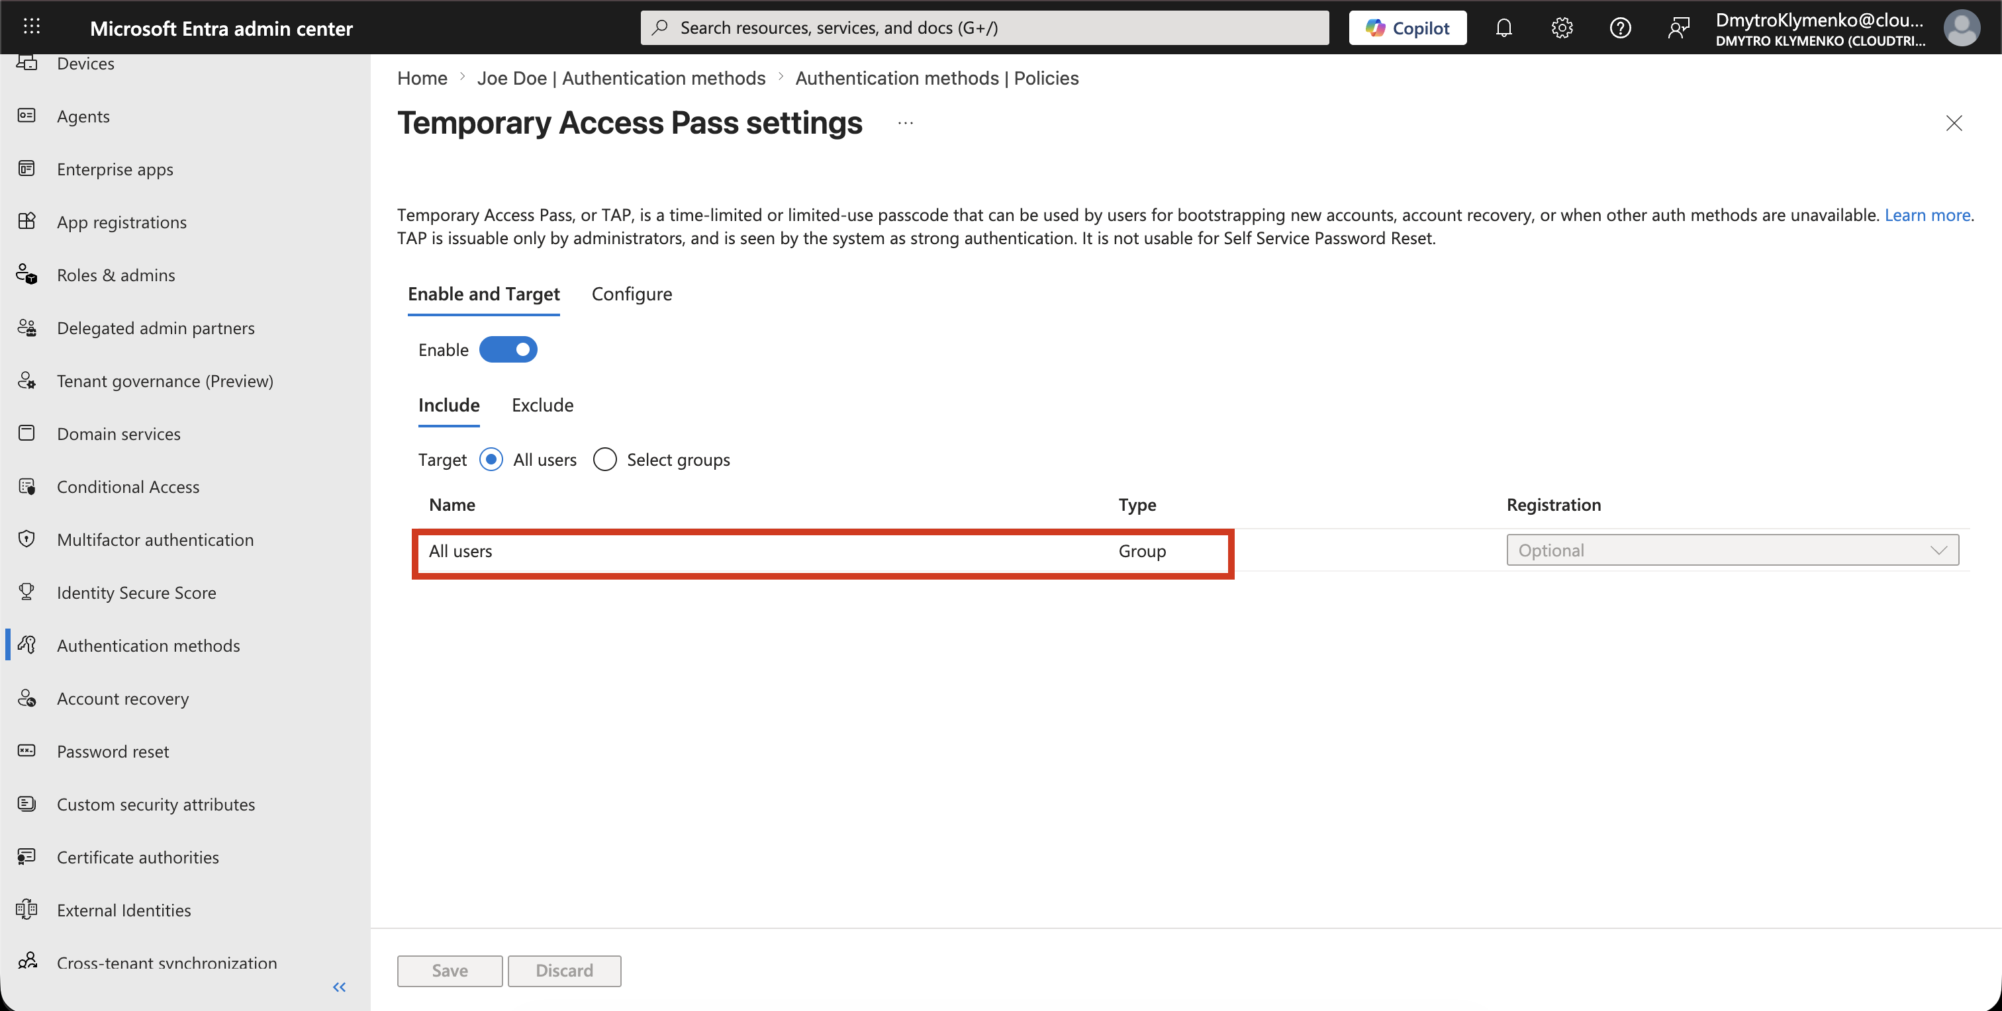Click the Password reset sidebar icon
2002x1011 pixels.
tap(26, 751)
